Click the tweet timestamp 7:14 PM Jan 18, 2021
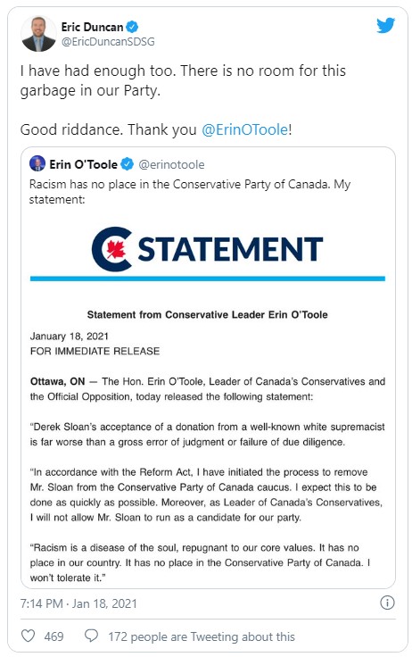 [x=78, y=603]
